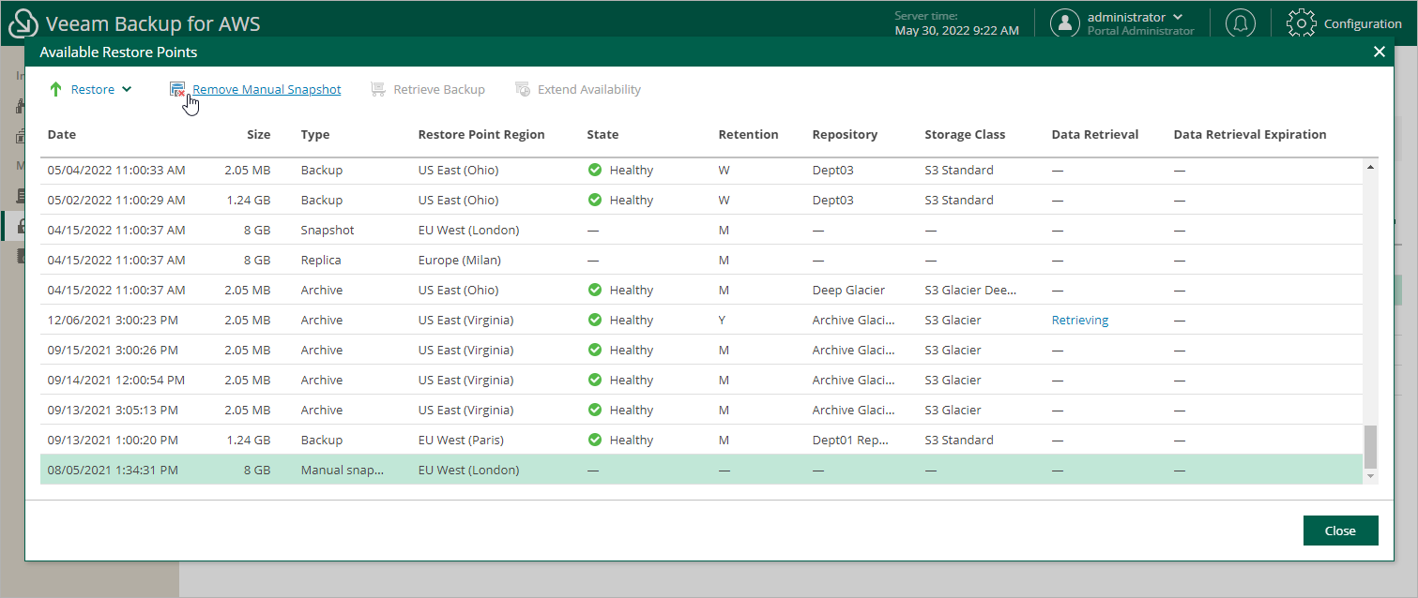Click the Configuration menu item
1418x598 pixels.
coord(1361,22)
